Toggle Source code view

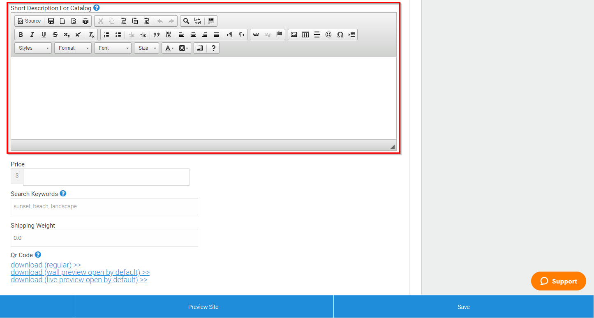(x=29, y=21)
